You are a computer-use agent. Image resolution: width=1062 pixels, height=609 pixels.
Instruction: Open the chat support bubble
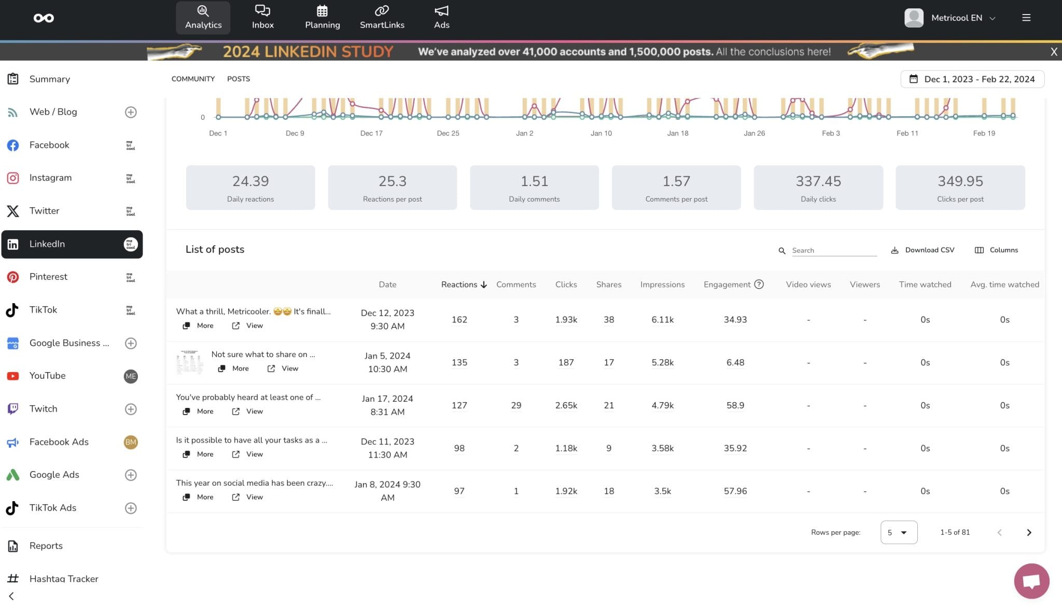click(1031, 581)
